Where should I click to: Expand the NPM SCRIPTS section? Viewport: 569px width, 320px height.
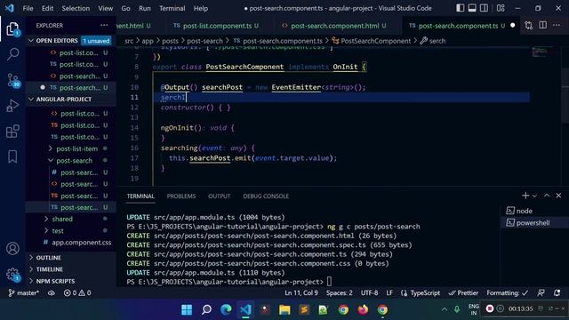(x=55, y=281)
